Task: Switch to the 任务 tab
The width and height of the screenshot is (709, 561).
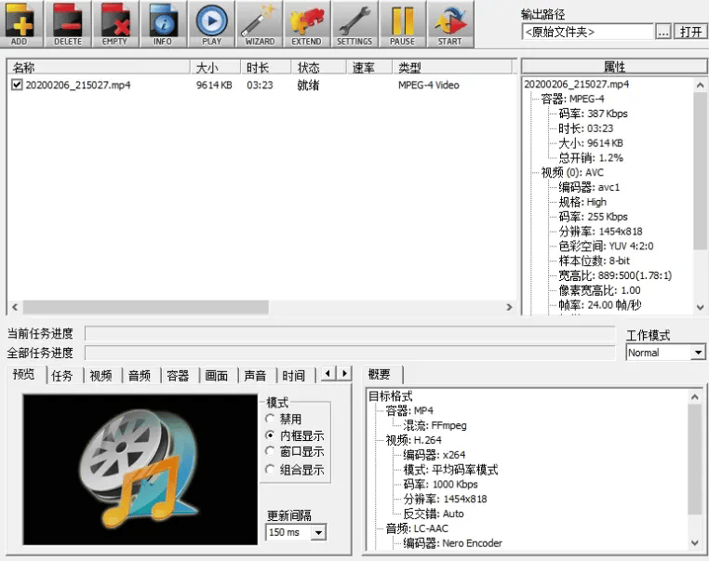Action: [62, 376]
